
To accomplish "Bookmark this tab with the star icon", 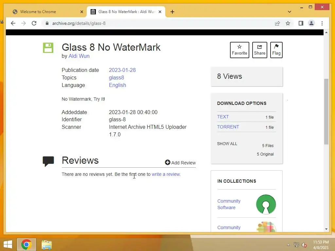I will tap(288, 23).
